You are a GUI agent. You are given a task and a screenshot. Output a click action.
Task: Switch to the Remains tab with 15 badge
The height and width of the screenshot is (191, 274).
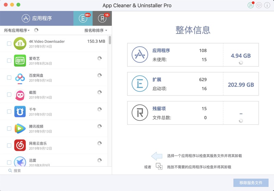click(x=102, y=18)
